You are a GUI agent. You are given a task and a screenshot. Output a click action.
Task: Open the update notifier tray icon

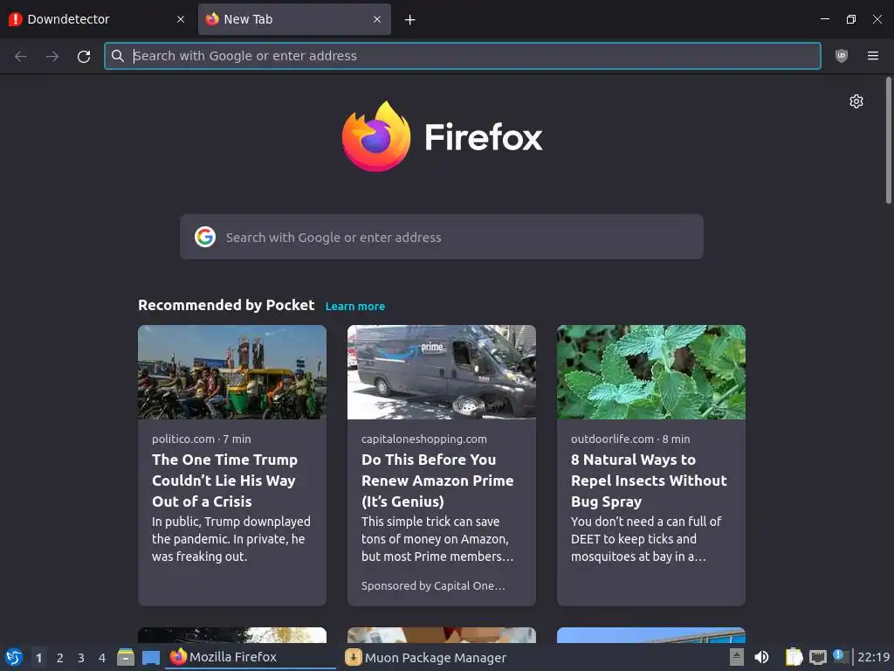(x=841, y=656)
